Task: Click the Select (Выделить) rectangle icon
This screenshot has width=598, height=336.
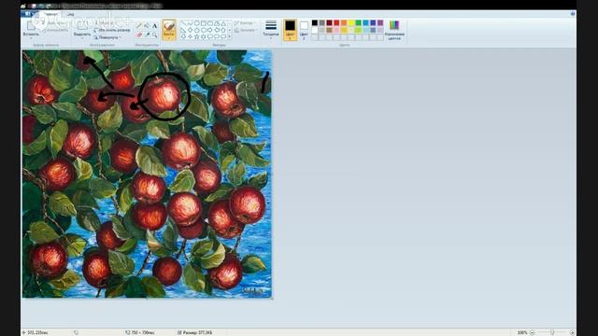Action: [x=82, y=25]
